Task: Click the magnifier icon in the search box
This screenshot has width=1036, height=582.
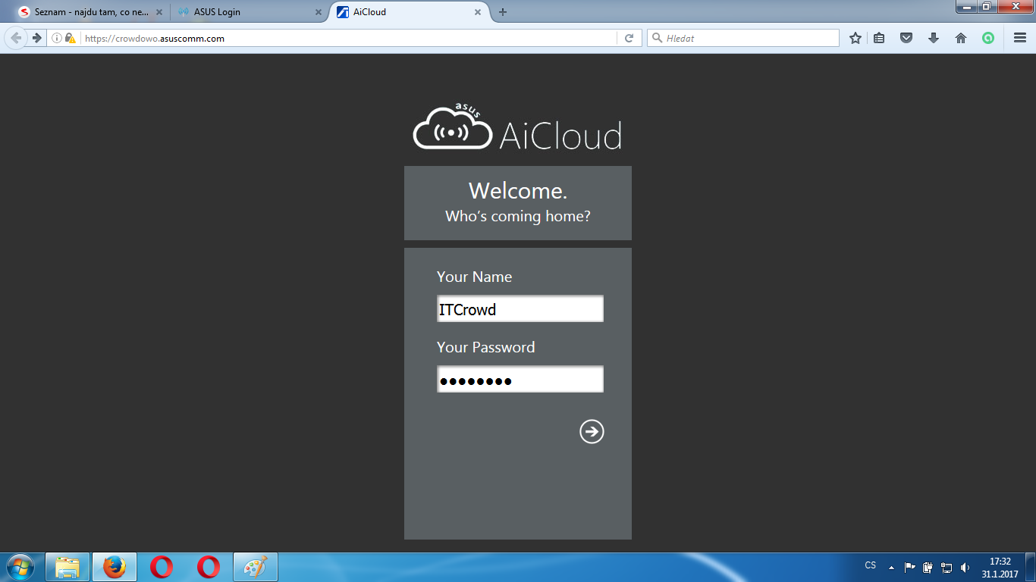Action: coord(657,38)
